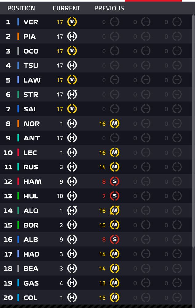Select the Soft tyre icon next to HAM
Viewport: 195px width, 308px height.
(x=115, y=181)
